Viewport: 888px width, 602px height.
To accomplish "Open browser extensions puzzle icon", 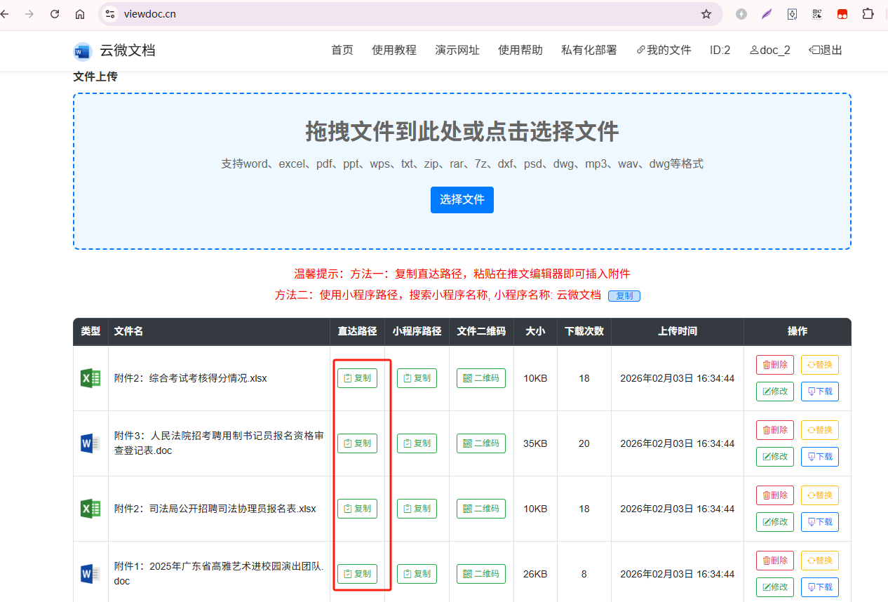I will [x=868, y=14].
